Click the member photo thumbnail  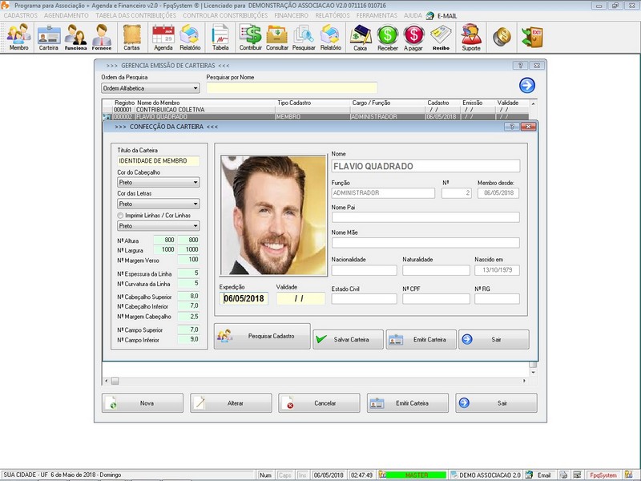click(272, 214)
